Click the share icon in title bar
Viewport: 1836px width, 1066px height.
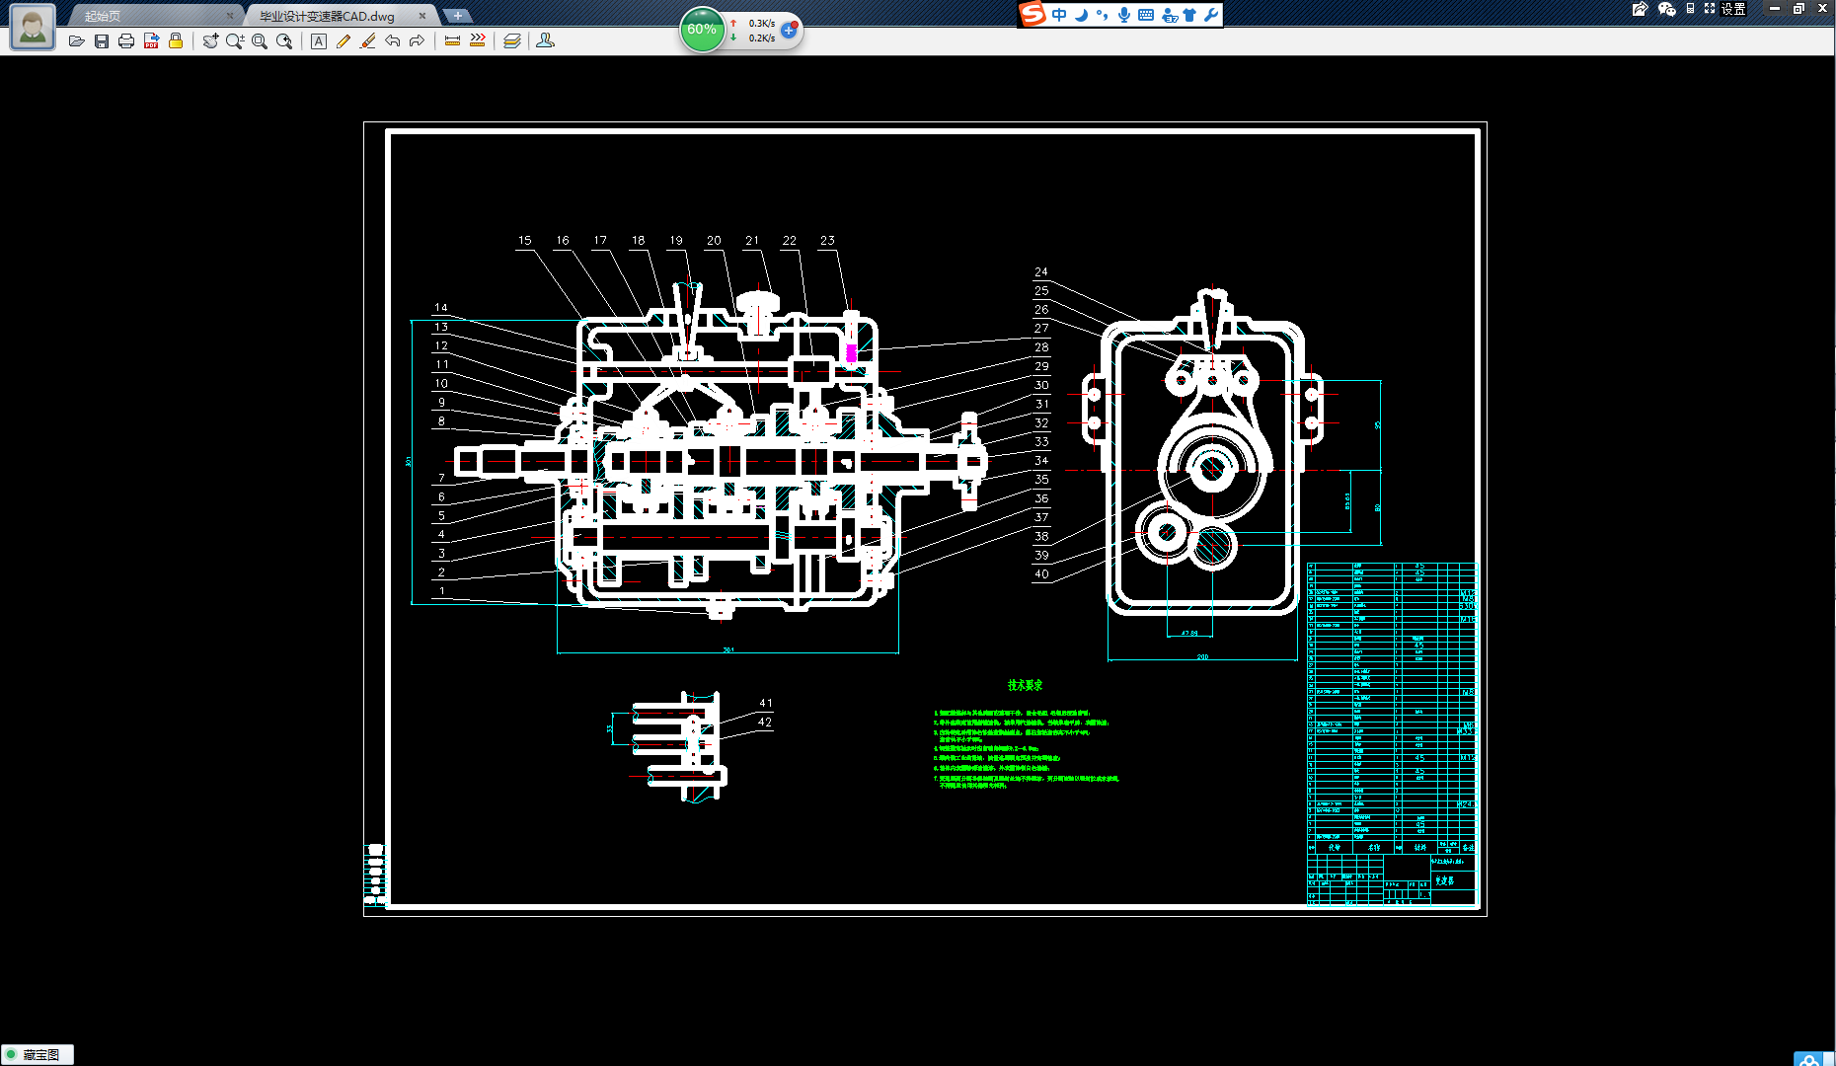click(x=1640, y=9)
